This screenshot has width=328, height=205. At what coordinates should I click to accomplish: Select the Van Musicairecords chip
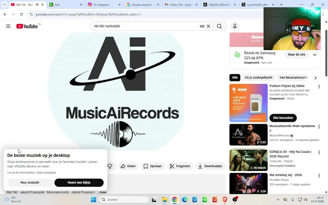coord(294,77)
